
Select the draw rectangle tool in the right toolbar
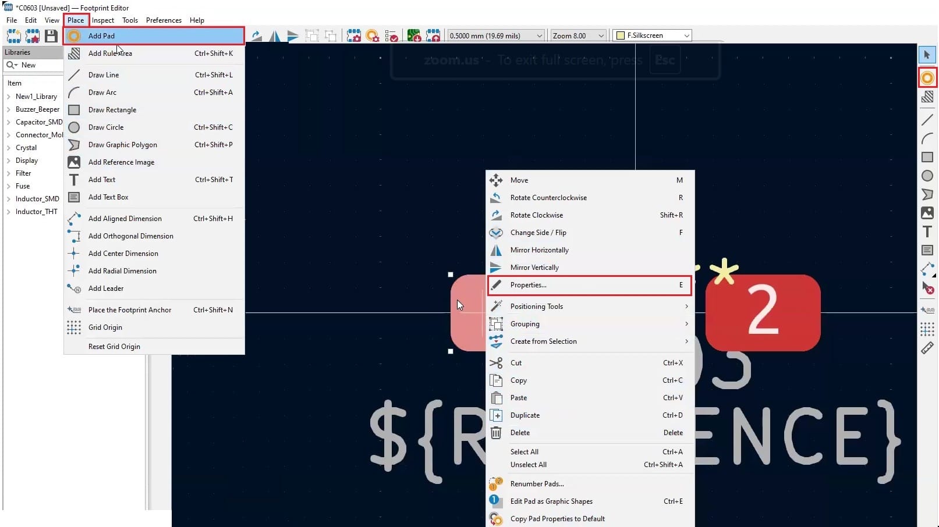pos(927,157)
